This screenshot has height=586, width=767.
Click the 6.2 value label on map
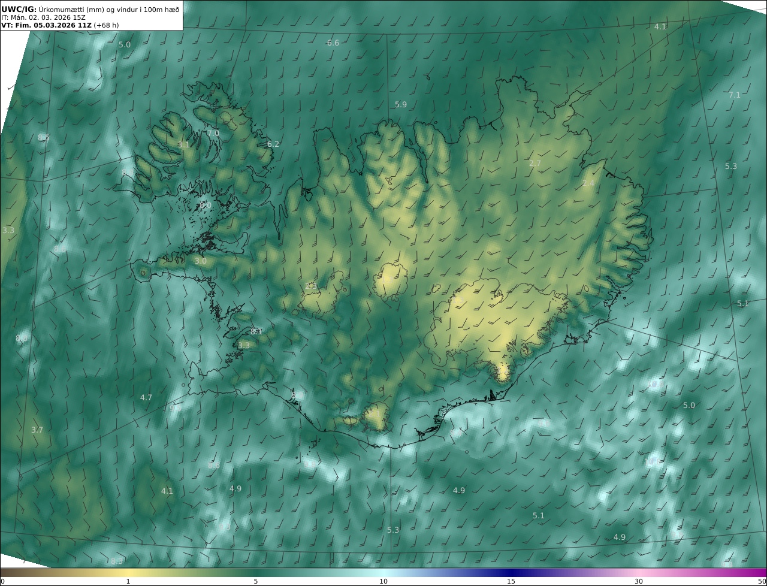click(x=273, y=144)
